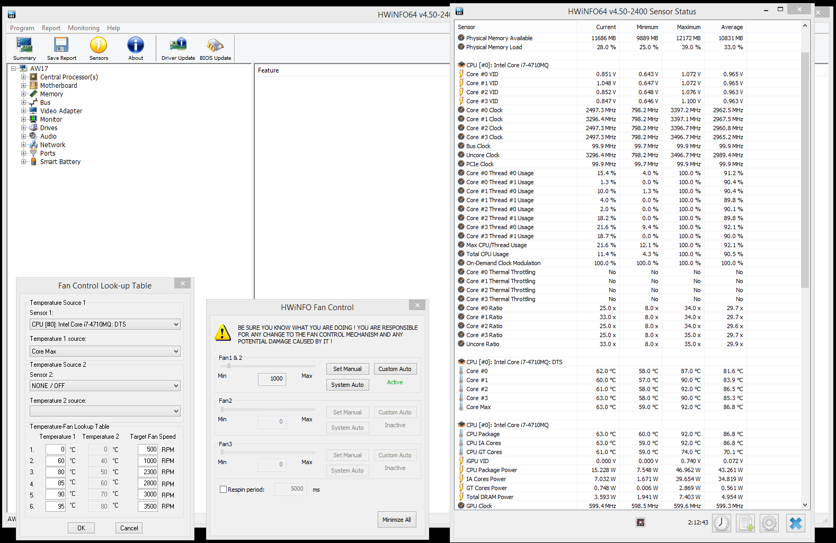
Task: Open the About toolbar icon
Action: (x=136, y=49)
